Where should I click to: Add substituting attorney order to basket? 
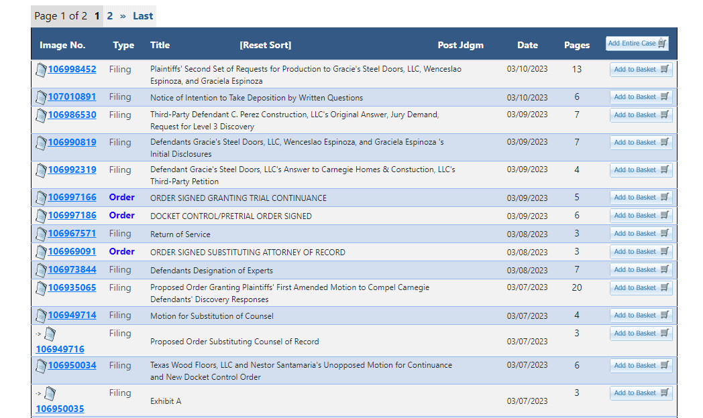tap(641, 251)
